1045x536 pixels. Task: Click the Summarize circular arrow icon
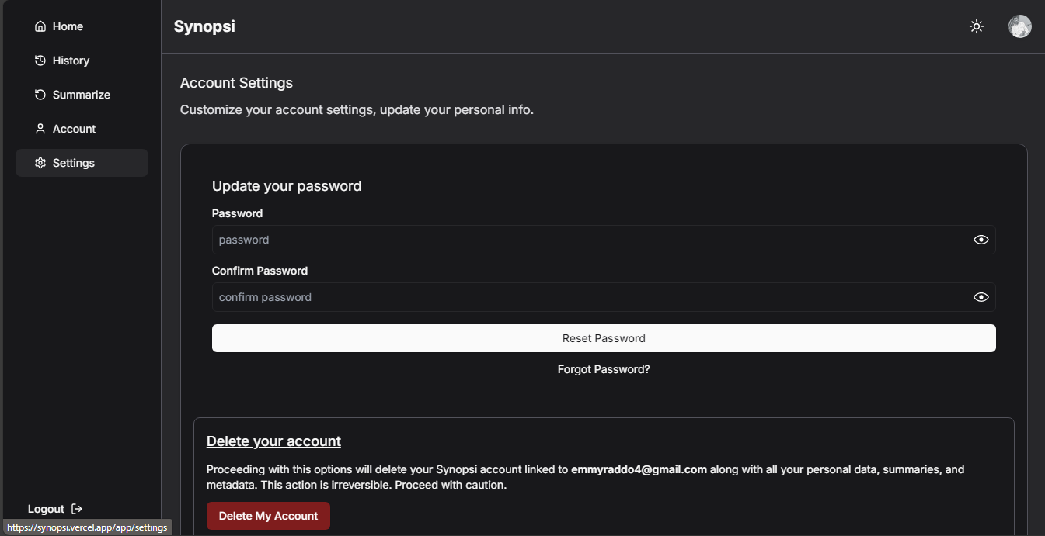40,95
